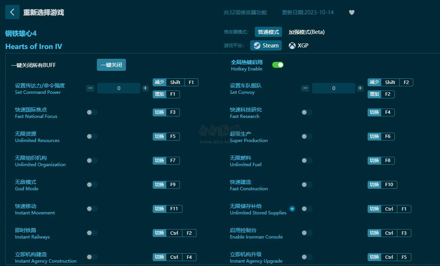The image size is (440, 266).
Task: Click the 切换 Ctrl F3 hotkey button
Action: 389,233
